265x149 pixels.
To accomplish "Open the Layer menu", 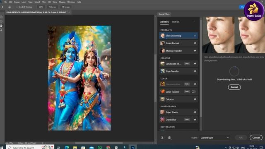I will 24,2.
